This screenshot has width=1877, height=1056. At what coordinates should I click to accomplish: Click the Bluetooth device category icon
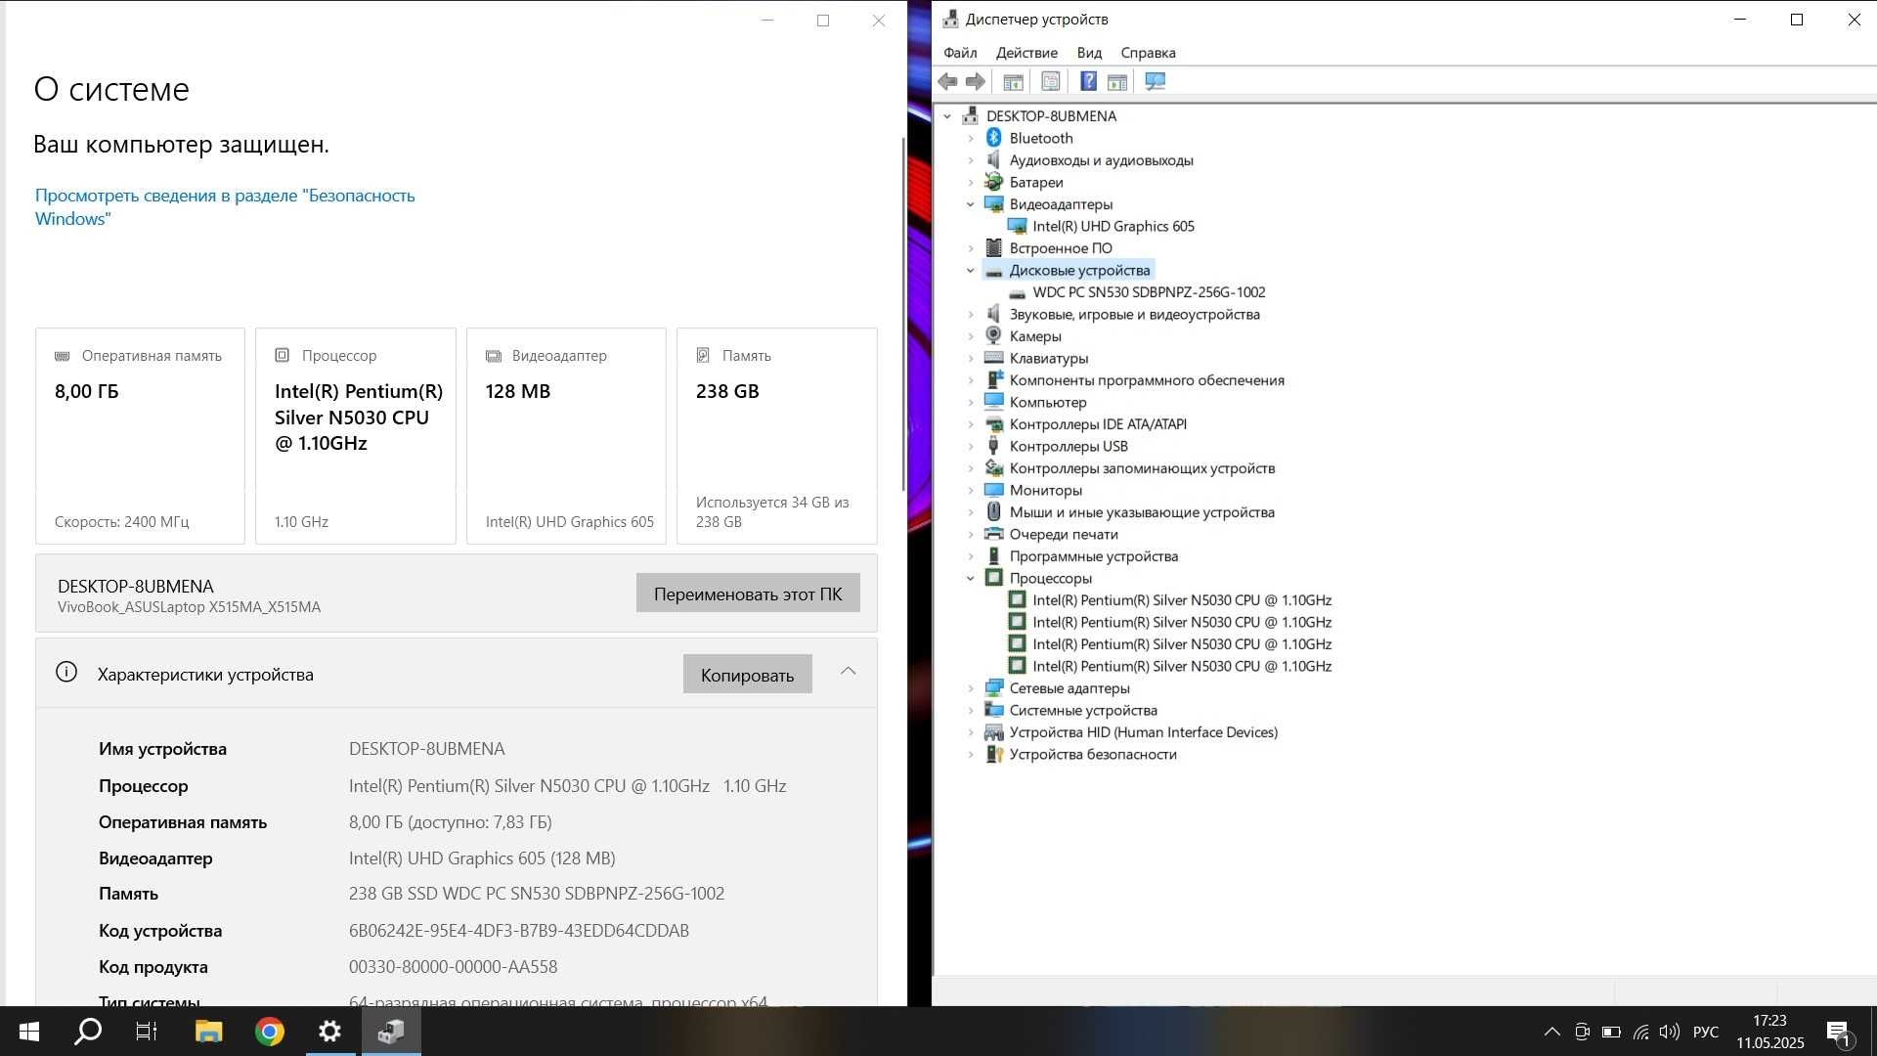(x=994, y=138)
